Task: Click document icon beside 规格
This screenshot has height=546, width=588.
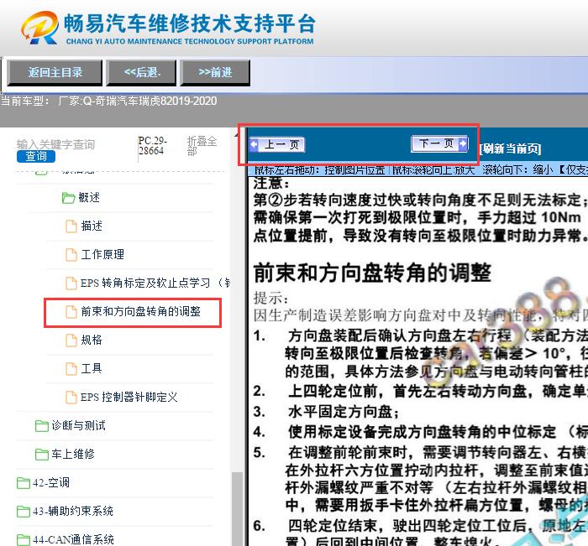Action: point(71,340)
